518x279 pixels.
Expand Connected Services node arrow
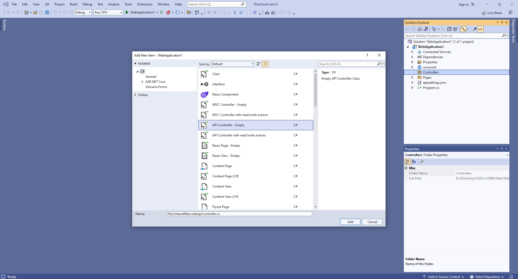(x=412, y=52)
